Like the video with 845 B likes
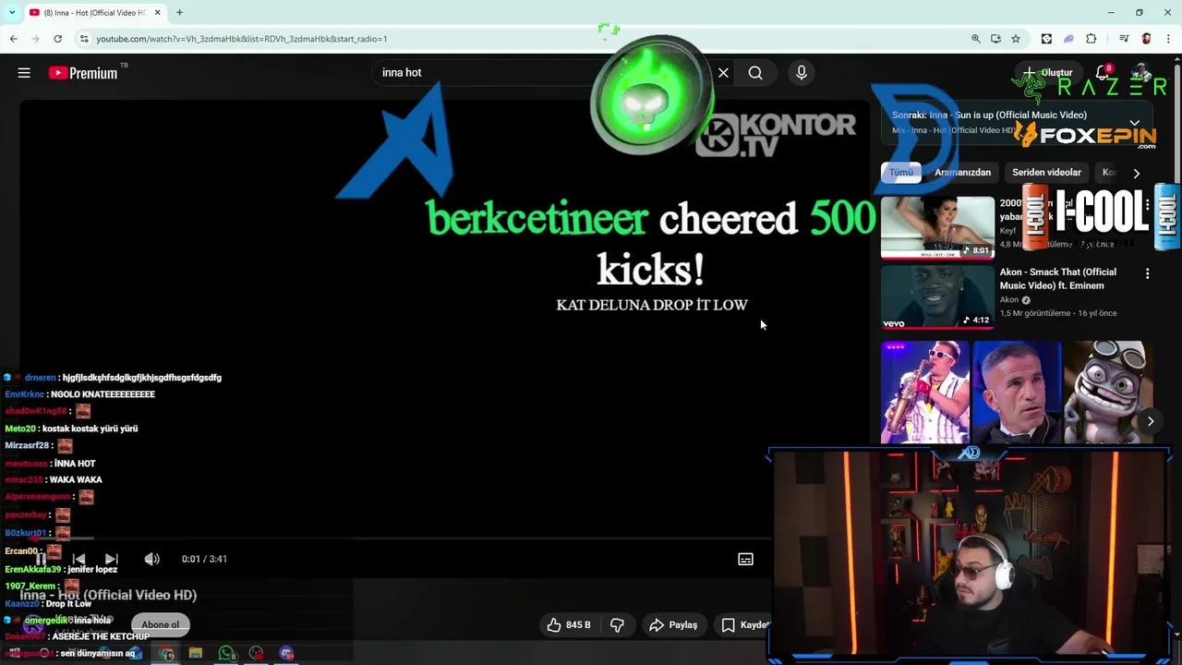 pos(569,625)
